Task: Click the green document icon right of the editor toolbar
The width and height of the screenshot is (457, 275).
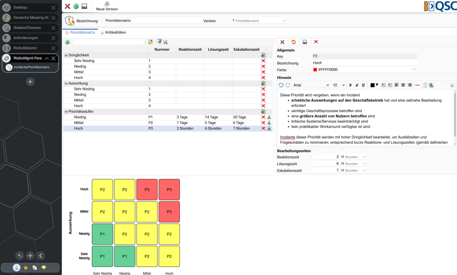Action: point(452,85)
